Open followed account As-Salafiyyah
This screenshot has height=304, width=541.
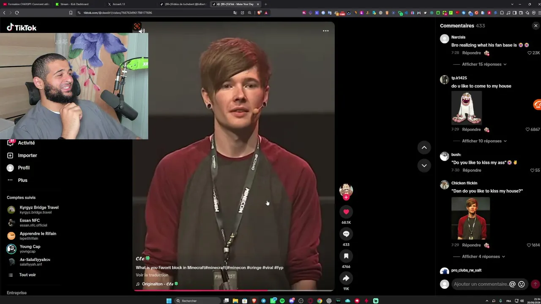pyautogui.click(x=29, y=262)
